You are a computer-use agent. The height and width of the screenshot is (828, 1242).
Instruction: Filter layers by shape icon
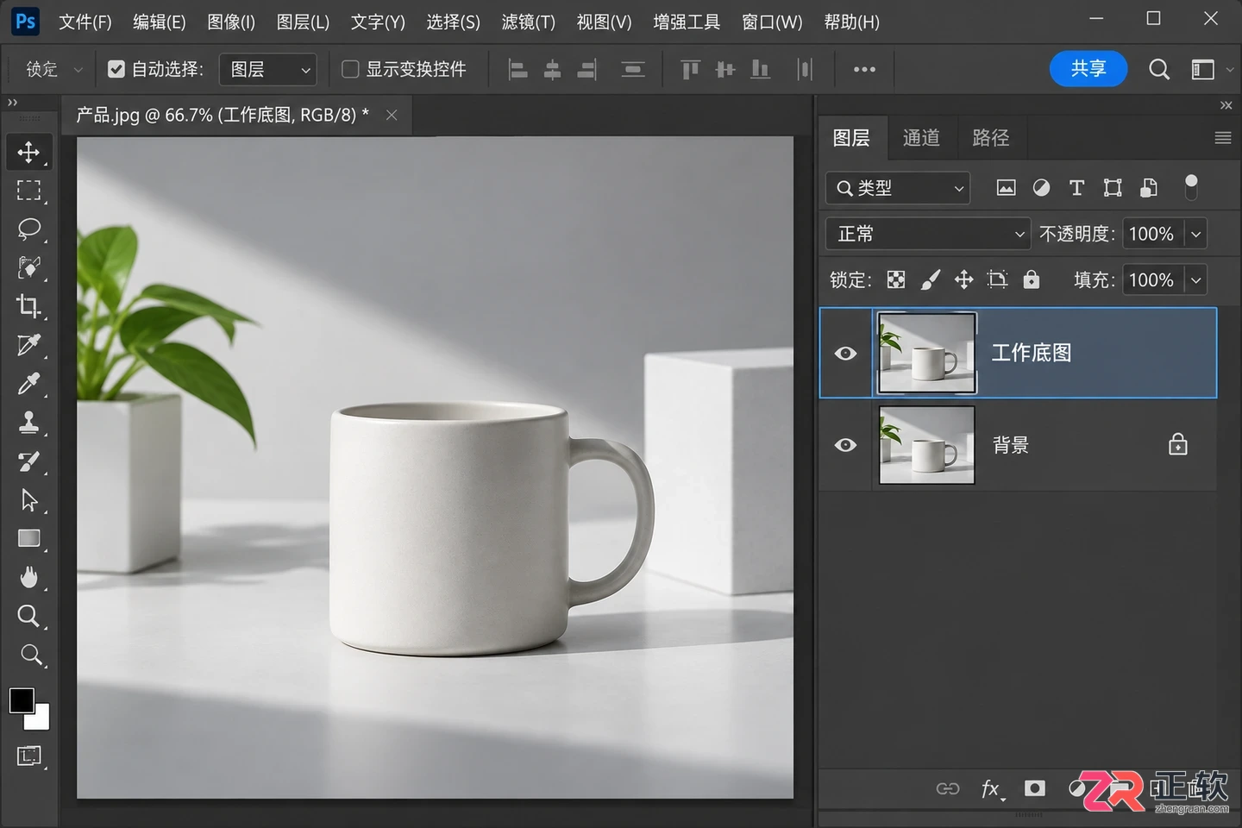(x=1113, y=187)
